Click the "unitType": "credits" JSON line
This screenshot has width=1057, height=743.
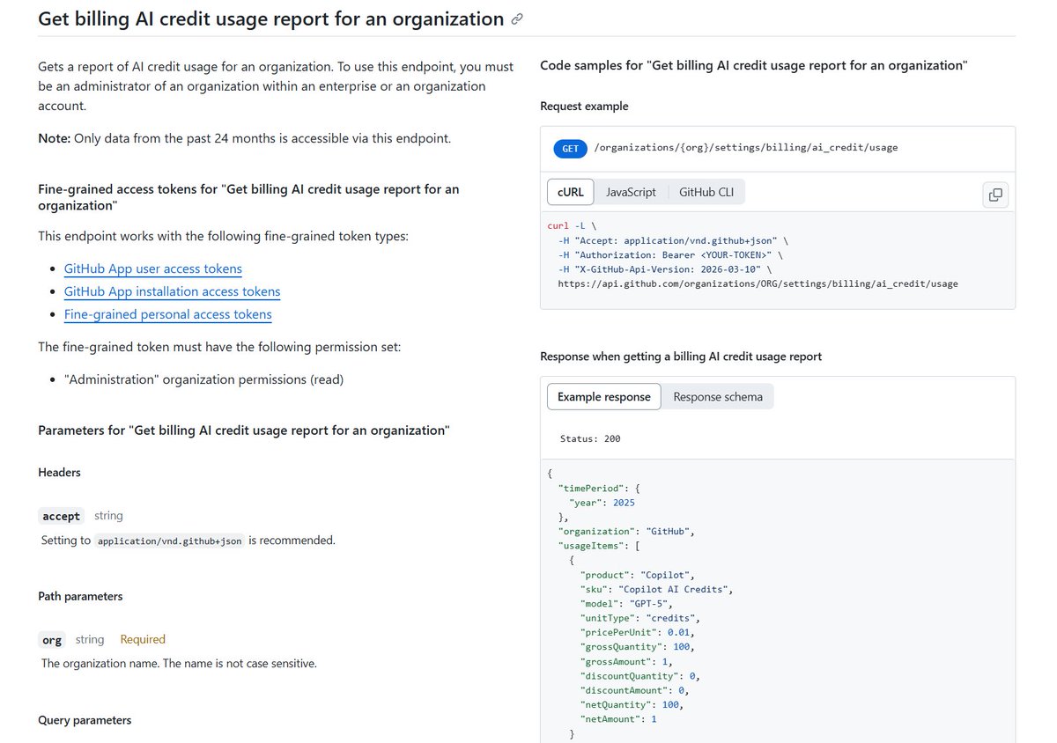[x=639, y=618]
